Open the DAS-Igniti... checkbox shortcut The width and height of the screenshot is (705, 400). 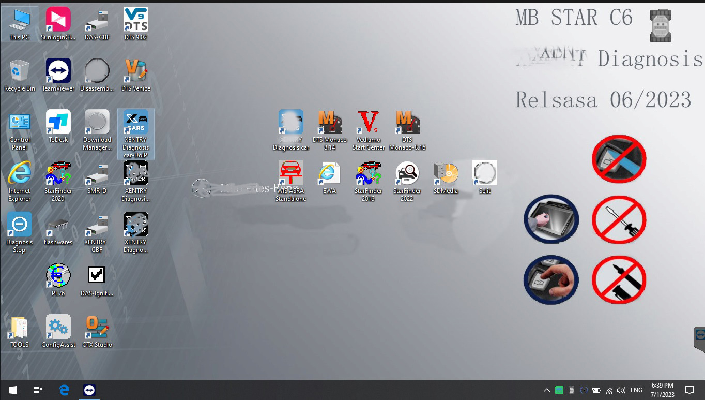(97, 280)
